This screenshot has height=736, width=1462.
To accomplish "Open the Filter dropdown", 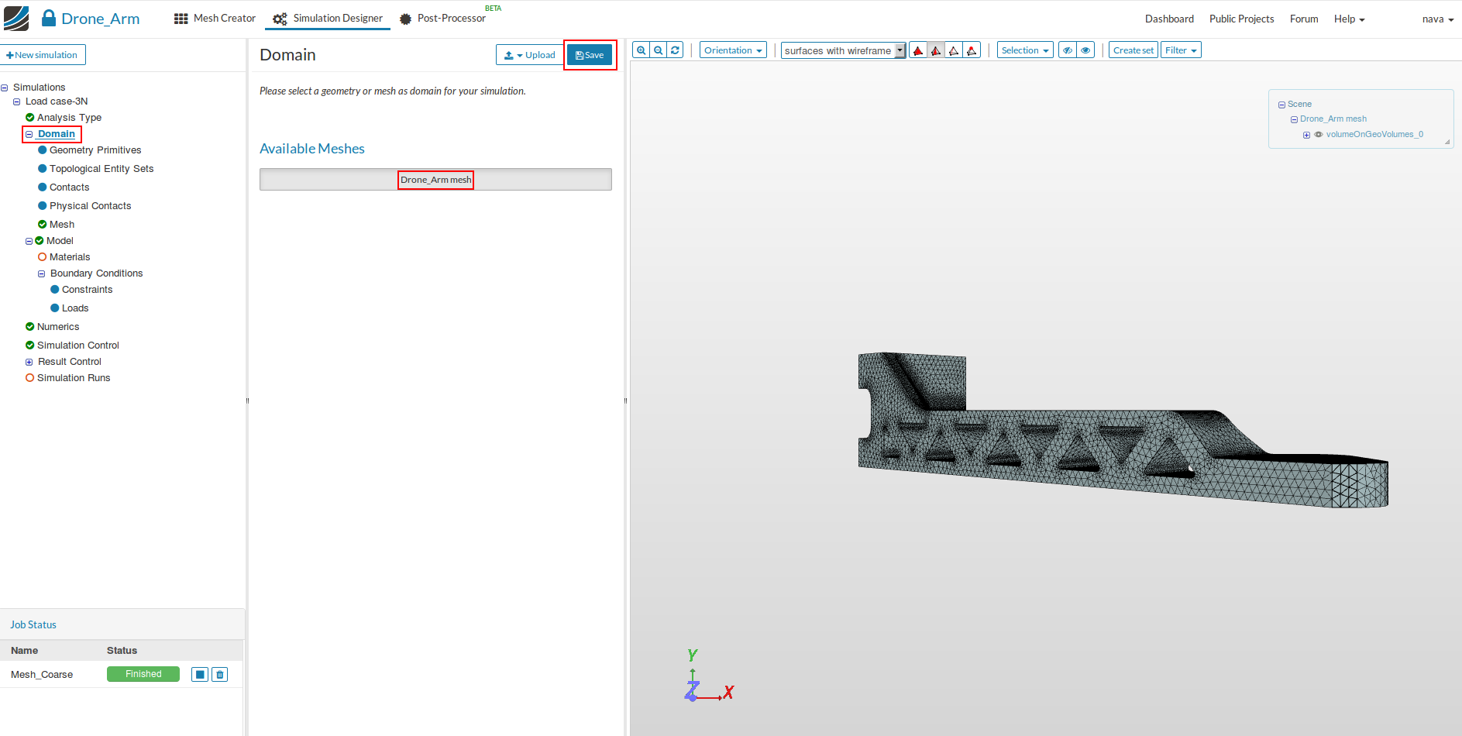I will point(1181,50).
